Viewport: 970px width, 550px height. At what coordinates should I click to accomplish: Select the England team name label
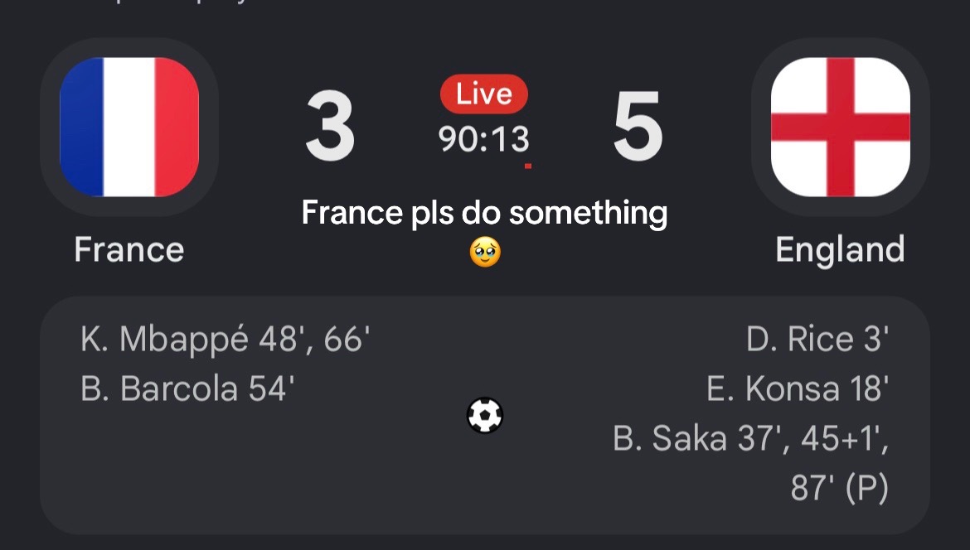click(840, 250)
